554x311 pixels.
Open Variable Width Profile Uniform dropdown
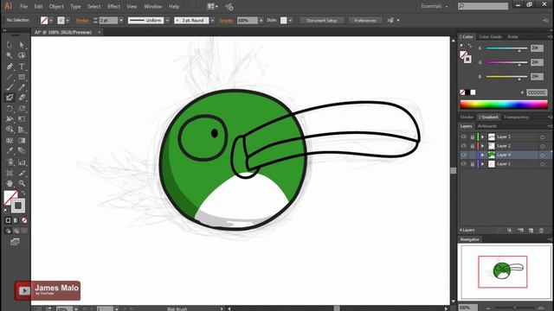(x=167, y=21)
